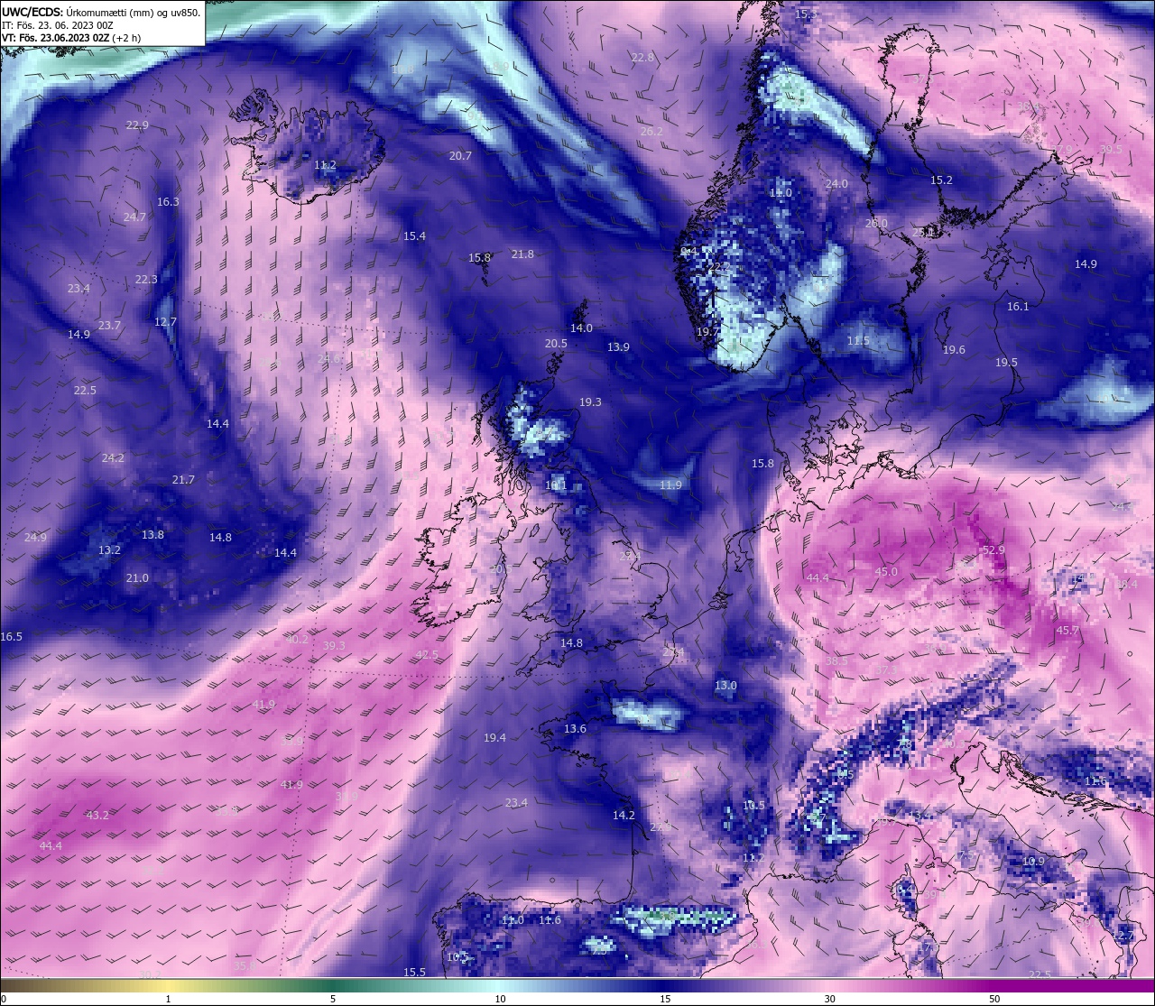Click the colorbar tick labeled 15
The image size is (1155, 1006).
(x=665, y=999)
